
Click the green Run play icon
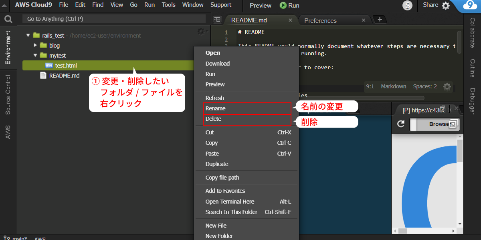pos(283,5)
